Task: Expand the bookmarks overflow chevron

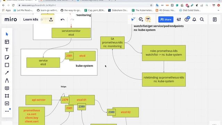Action: tap(219, 10)
